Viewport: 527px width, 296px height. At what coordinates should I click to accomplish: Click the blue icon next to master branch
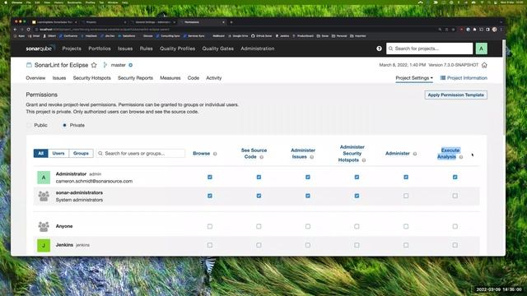pos(130,65)
